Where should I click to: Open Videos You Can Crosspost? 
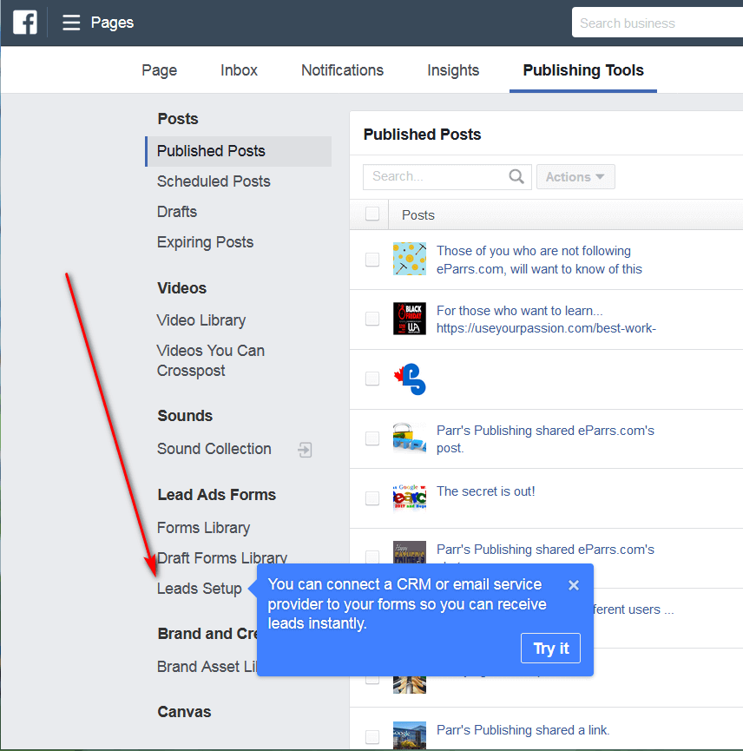click(x=211, y=360)
